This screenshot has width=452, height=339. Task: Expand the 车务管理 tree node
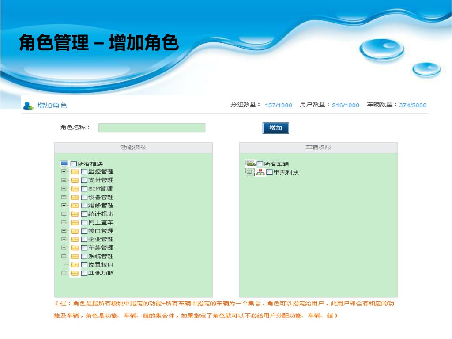pos(64,248)
